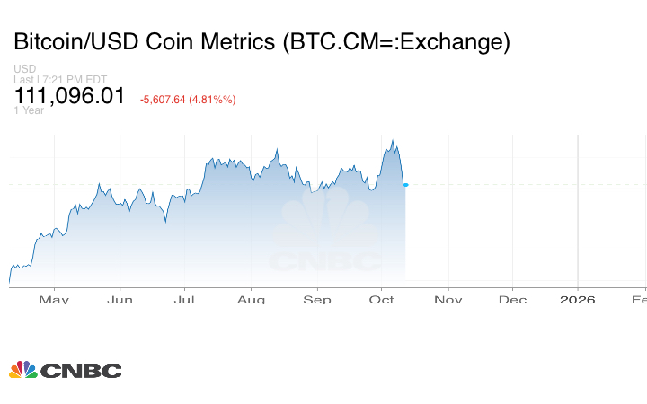The height and width of the screenshot is (404, 647).
Task: Click the CNBC wordmark text at bottom
Action: click(81, 371)
